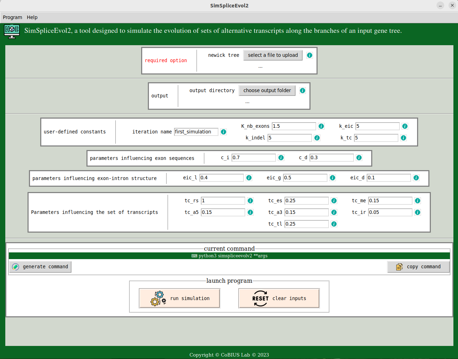Open the tc_es info icon

click(x=334, y=201)
